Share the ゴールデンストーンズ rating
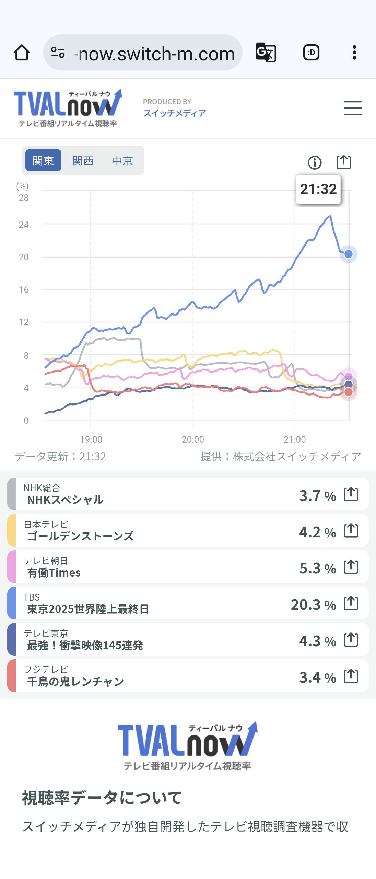Viewport: 376px width, 879px height. 351,531
